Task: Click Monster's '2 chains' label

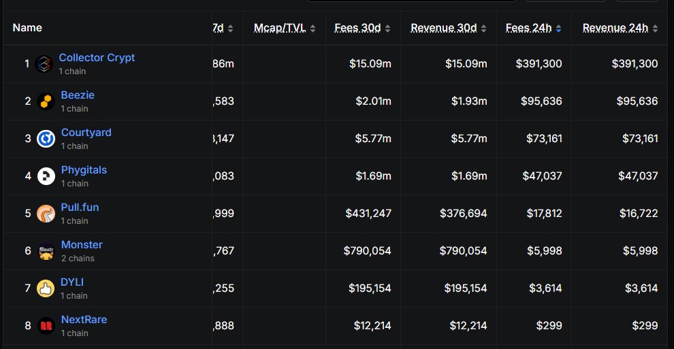Action: pyautogui.click(x=78, y=259)
